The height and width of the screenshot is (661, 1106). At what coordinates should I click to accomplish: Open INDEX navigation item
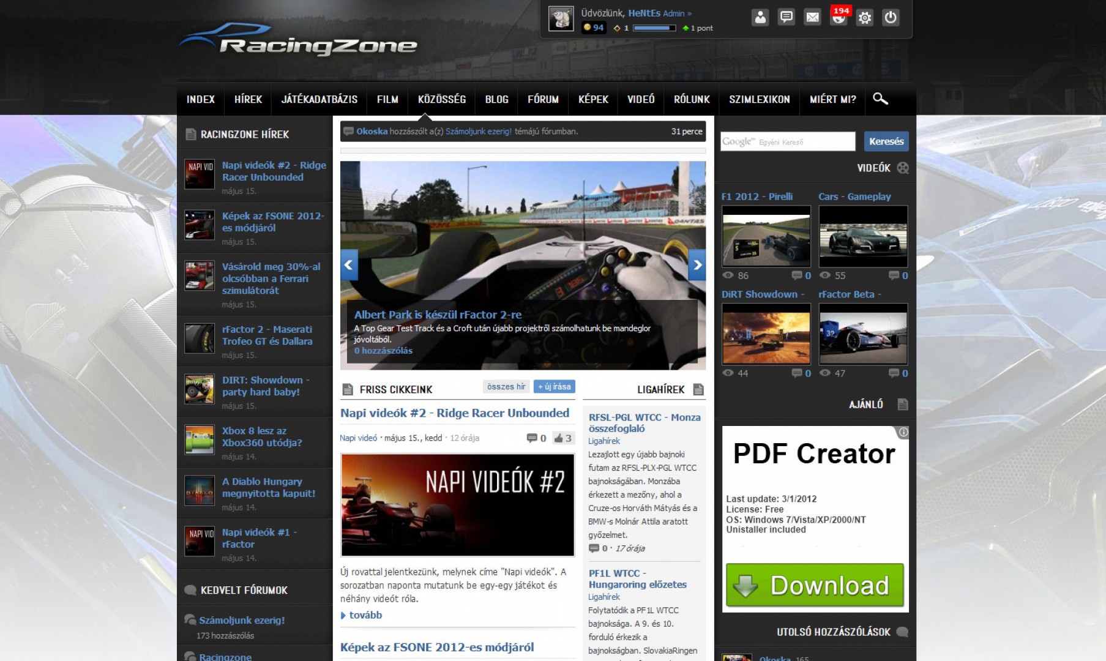click(201, 99)
